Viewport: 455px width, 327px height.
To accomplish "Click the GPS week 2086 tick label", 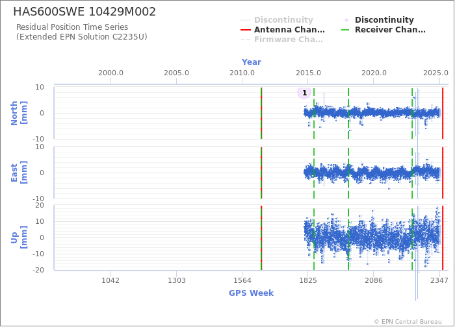I will (x=374, y=280).
